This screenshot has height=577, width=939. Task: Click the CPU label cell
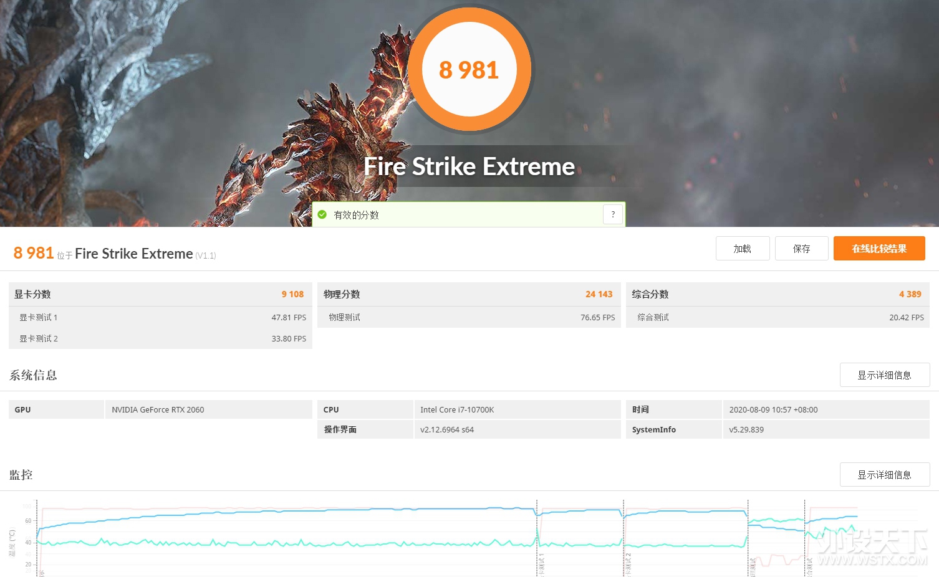coord(365,409)
